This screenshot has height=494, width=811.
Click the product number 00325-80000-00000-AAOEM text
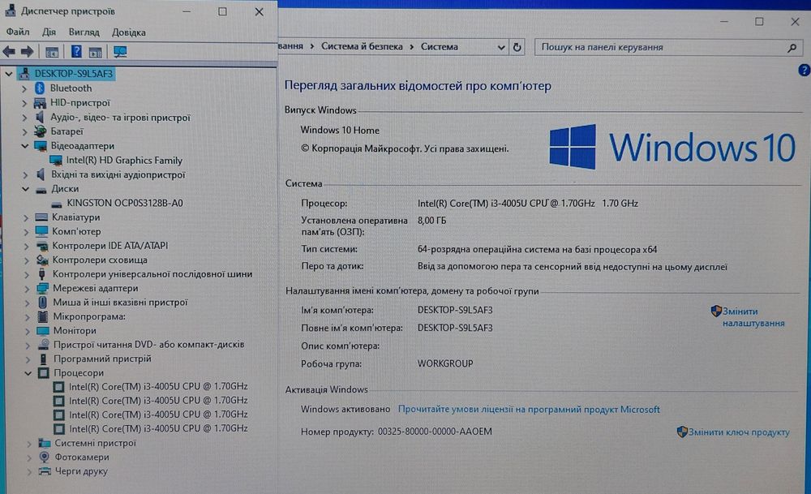435,432
